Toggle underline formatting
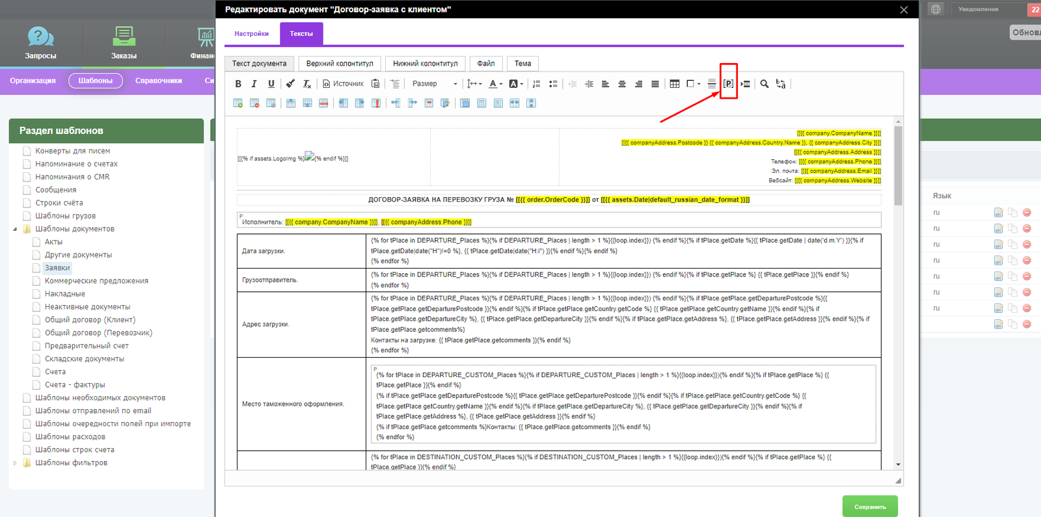The image size is (1041, 517). (x=271, y=84)
